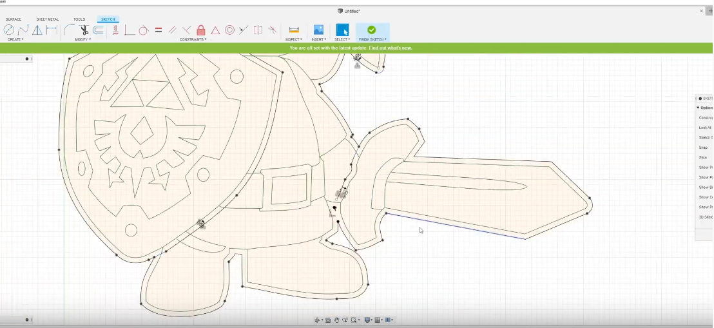Click the Viewports layout icon
This screenshot has width=714, height=328.
pos(387,320)
